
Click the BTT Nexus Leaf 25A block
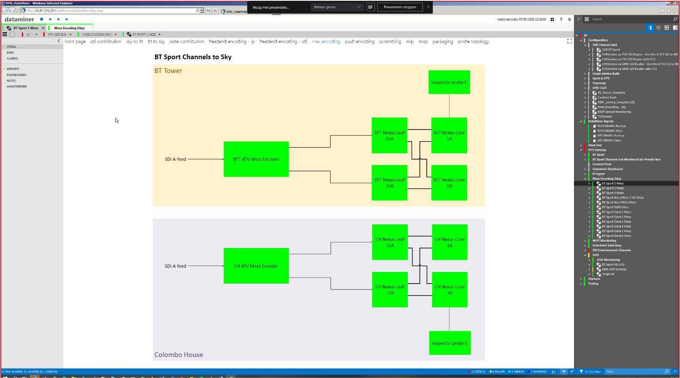click(x=389, y=136)
